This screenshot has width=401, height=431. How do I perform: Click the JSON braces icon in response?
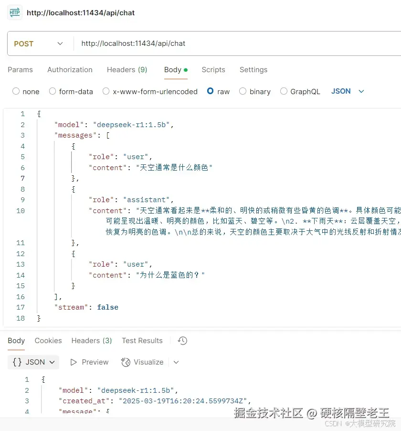click(x=17, y=362)
